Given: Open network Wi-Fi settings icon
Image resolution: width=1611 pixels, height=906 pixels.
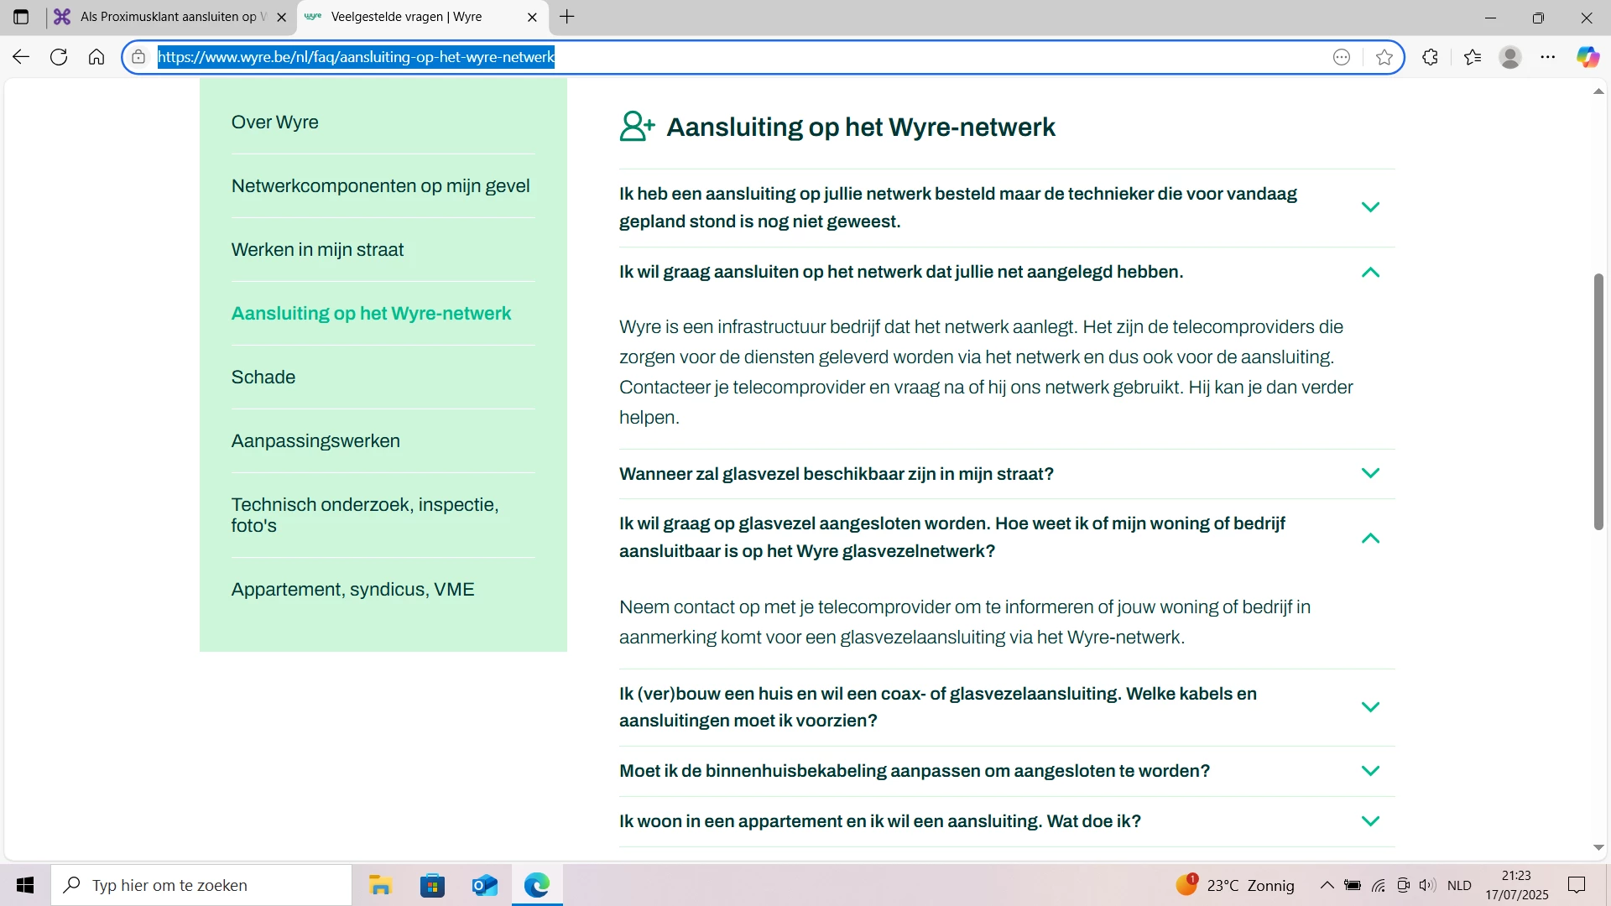Looking at the screenshot, I should click(1379, 885).
